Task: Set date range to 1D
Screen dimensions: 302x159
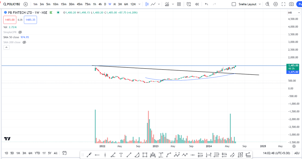Action: [7, 153]
